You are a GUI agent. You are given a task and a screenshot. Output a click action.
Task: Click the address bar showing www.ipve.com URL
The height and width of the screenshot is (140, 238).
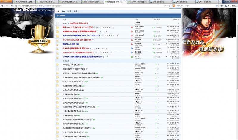point(89,6)
